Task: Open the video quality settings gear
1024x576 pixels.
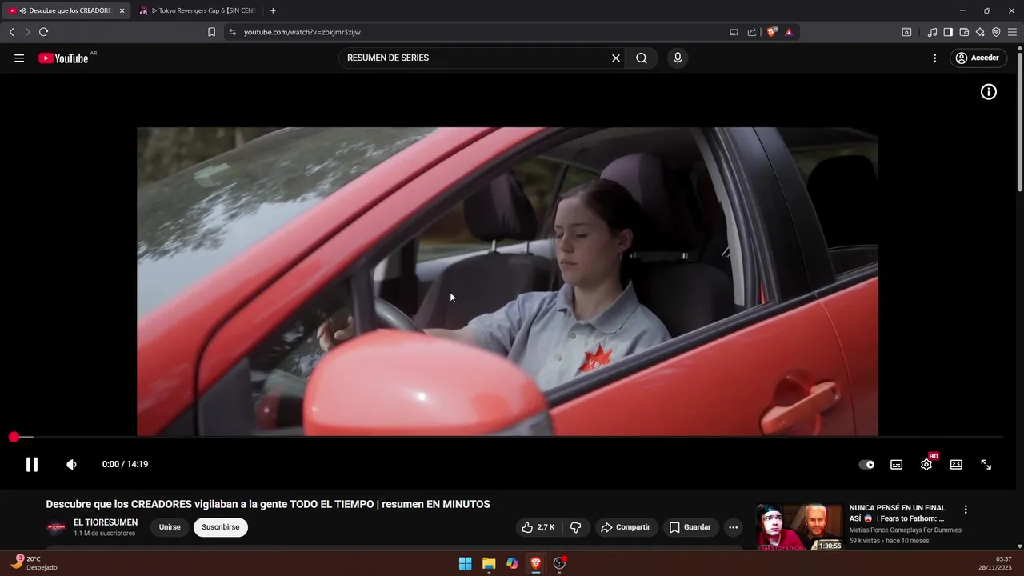Action: point(926,464)
